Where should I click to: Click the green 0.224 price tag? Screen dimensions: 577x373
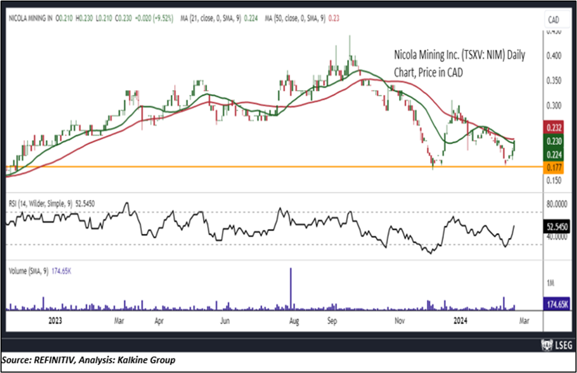(553, 154)
